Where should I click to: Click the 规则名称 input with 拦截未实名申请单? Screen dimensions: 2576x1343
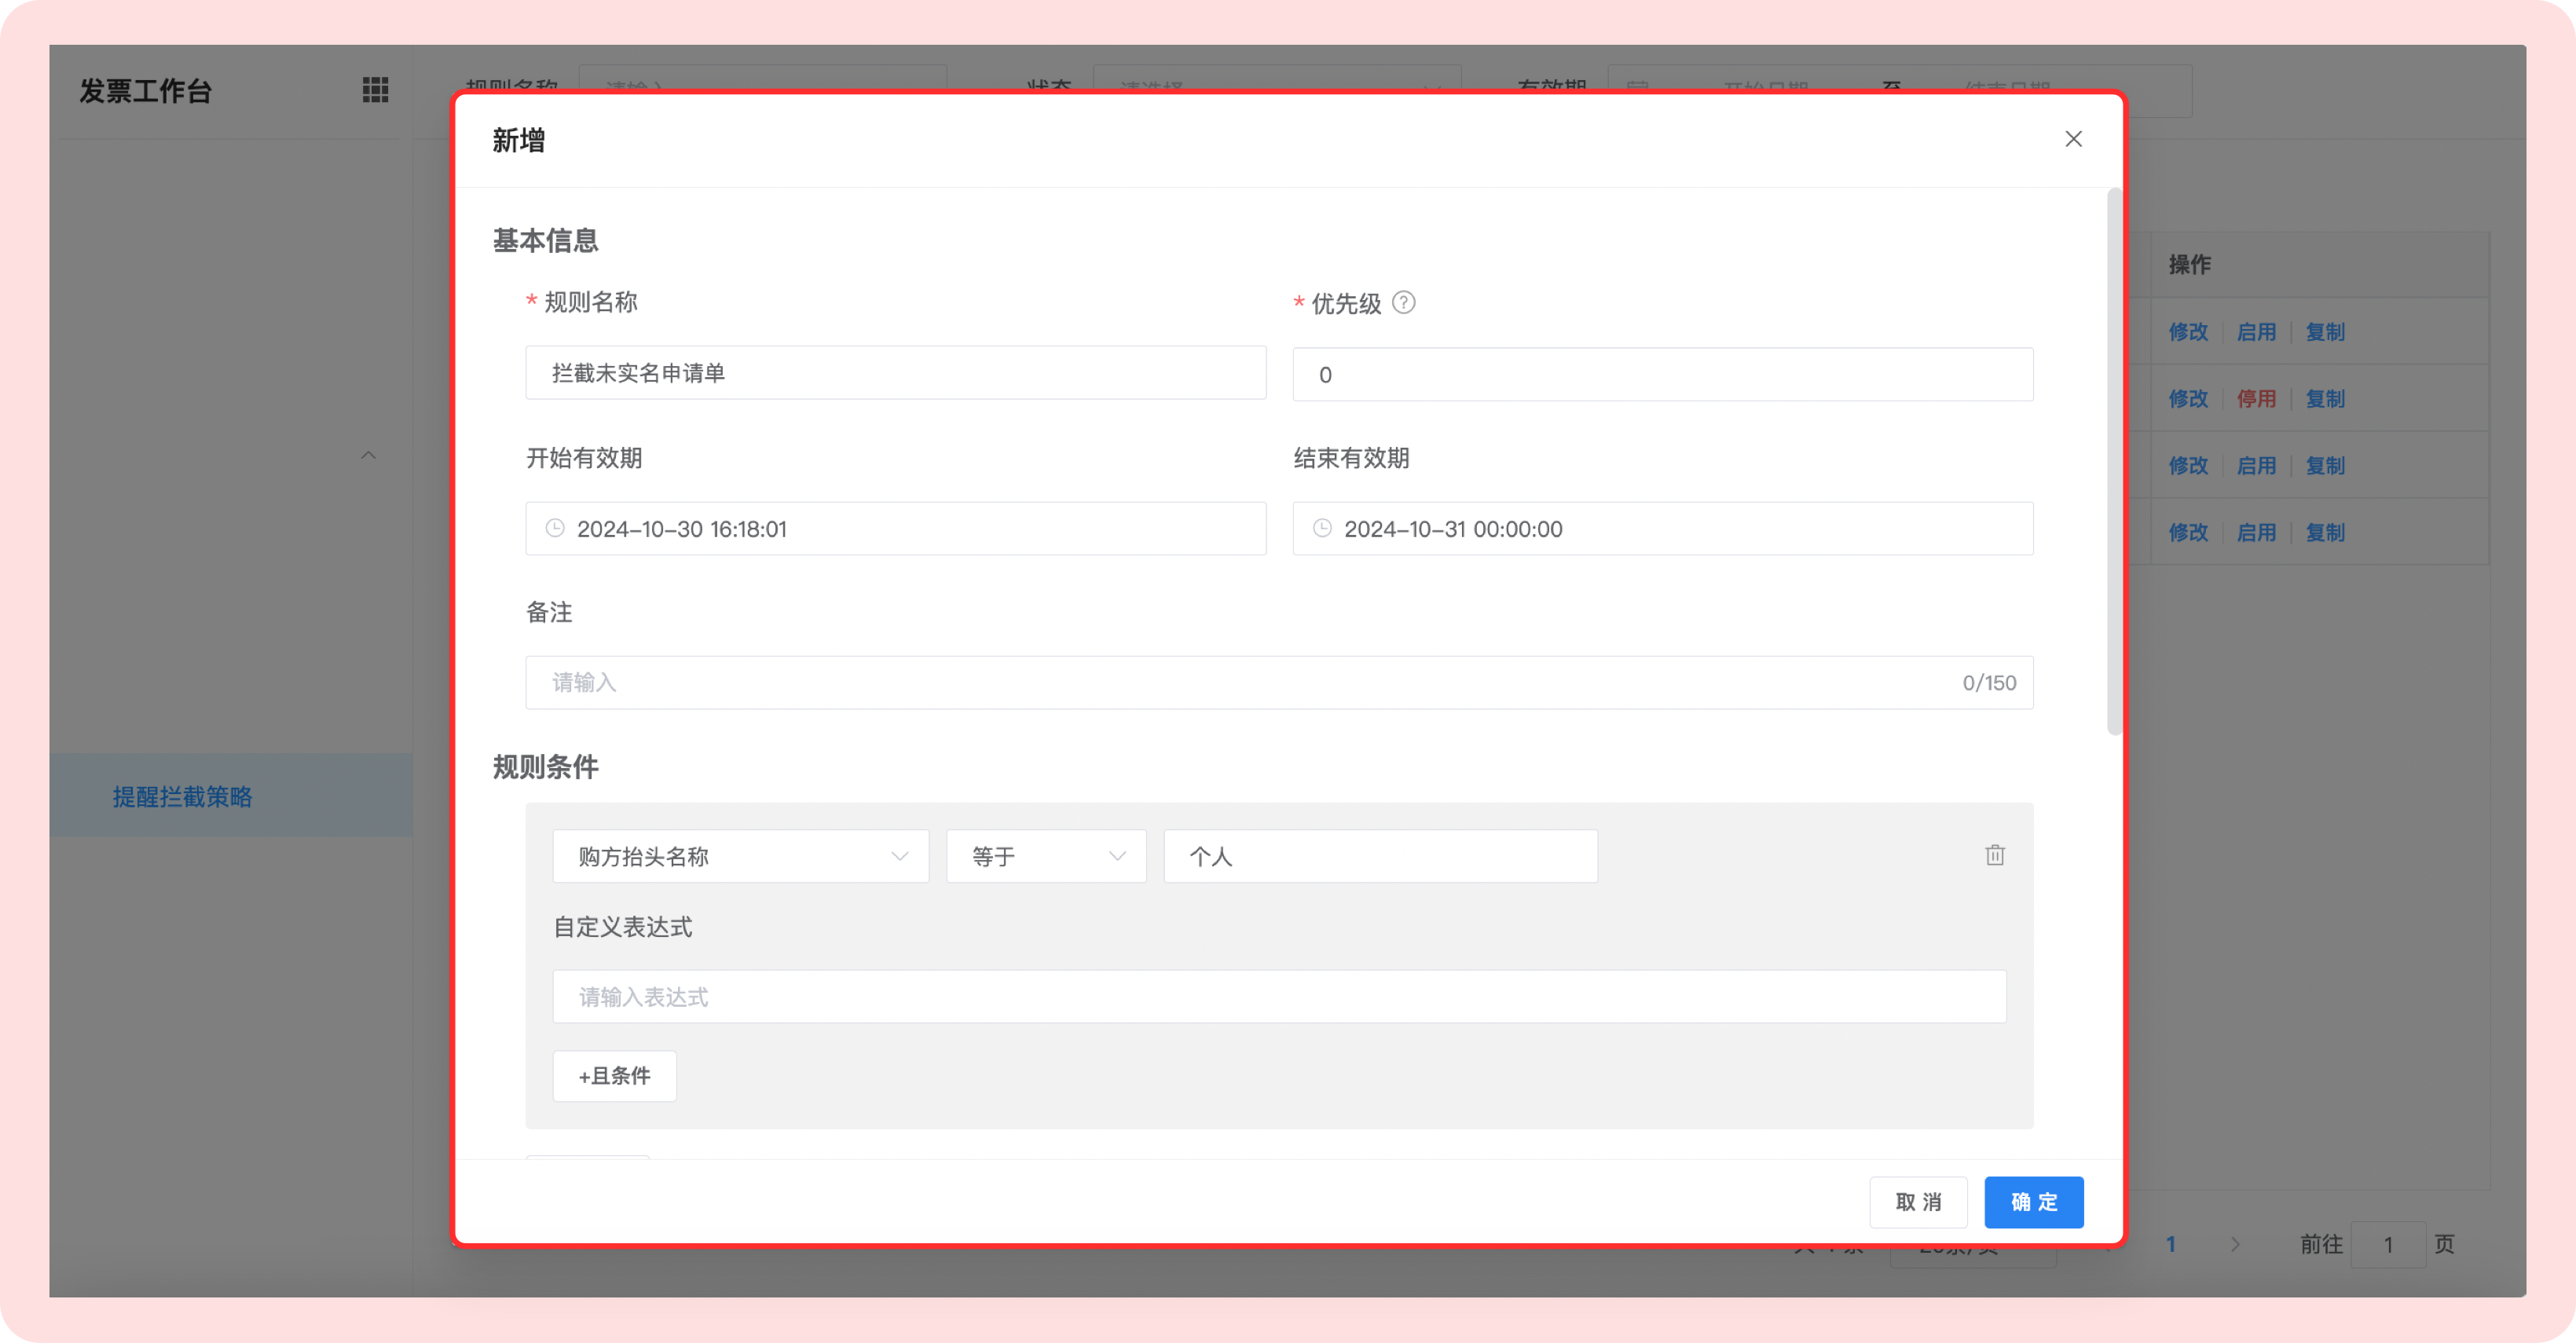[x=895, y=373]
